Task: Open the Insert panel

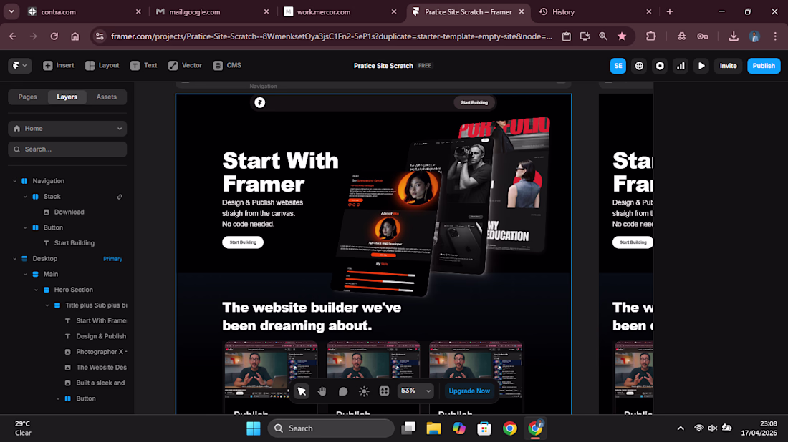Action: [x=58, y=66]
